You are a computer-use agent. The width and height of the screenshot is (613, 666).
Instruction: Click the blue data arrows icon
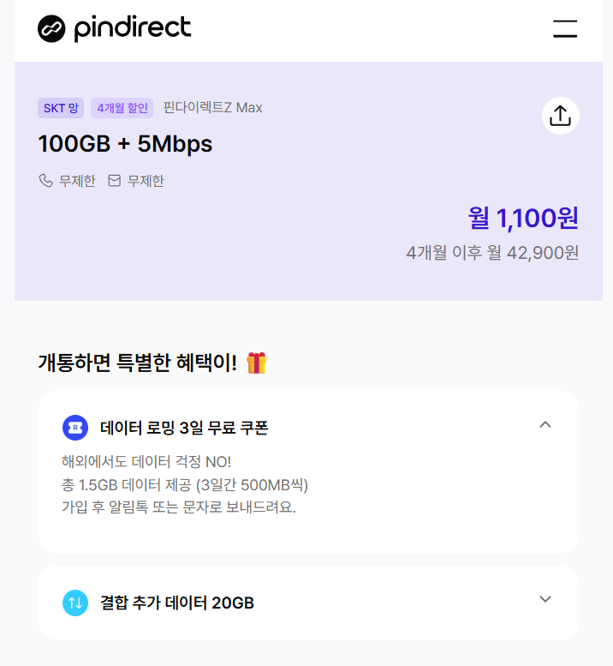(75, 603)
